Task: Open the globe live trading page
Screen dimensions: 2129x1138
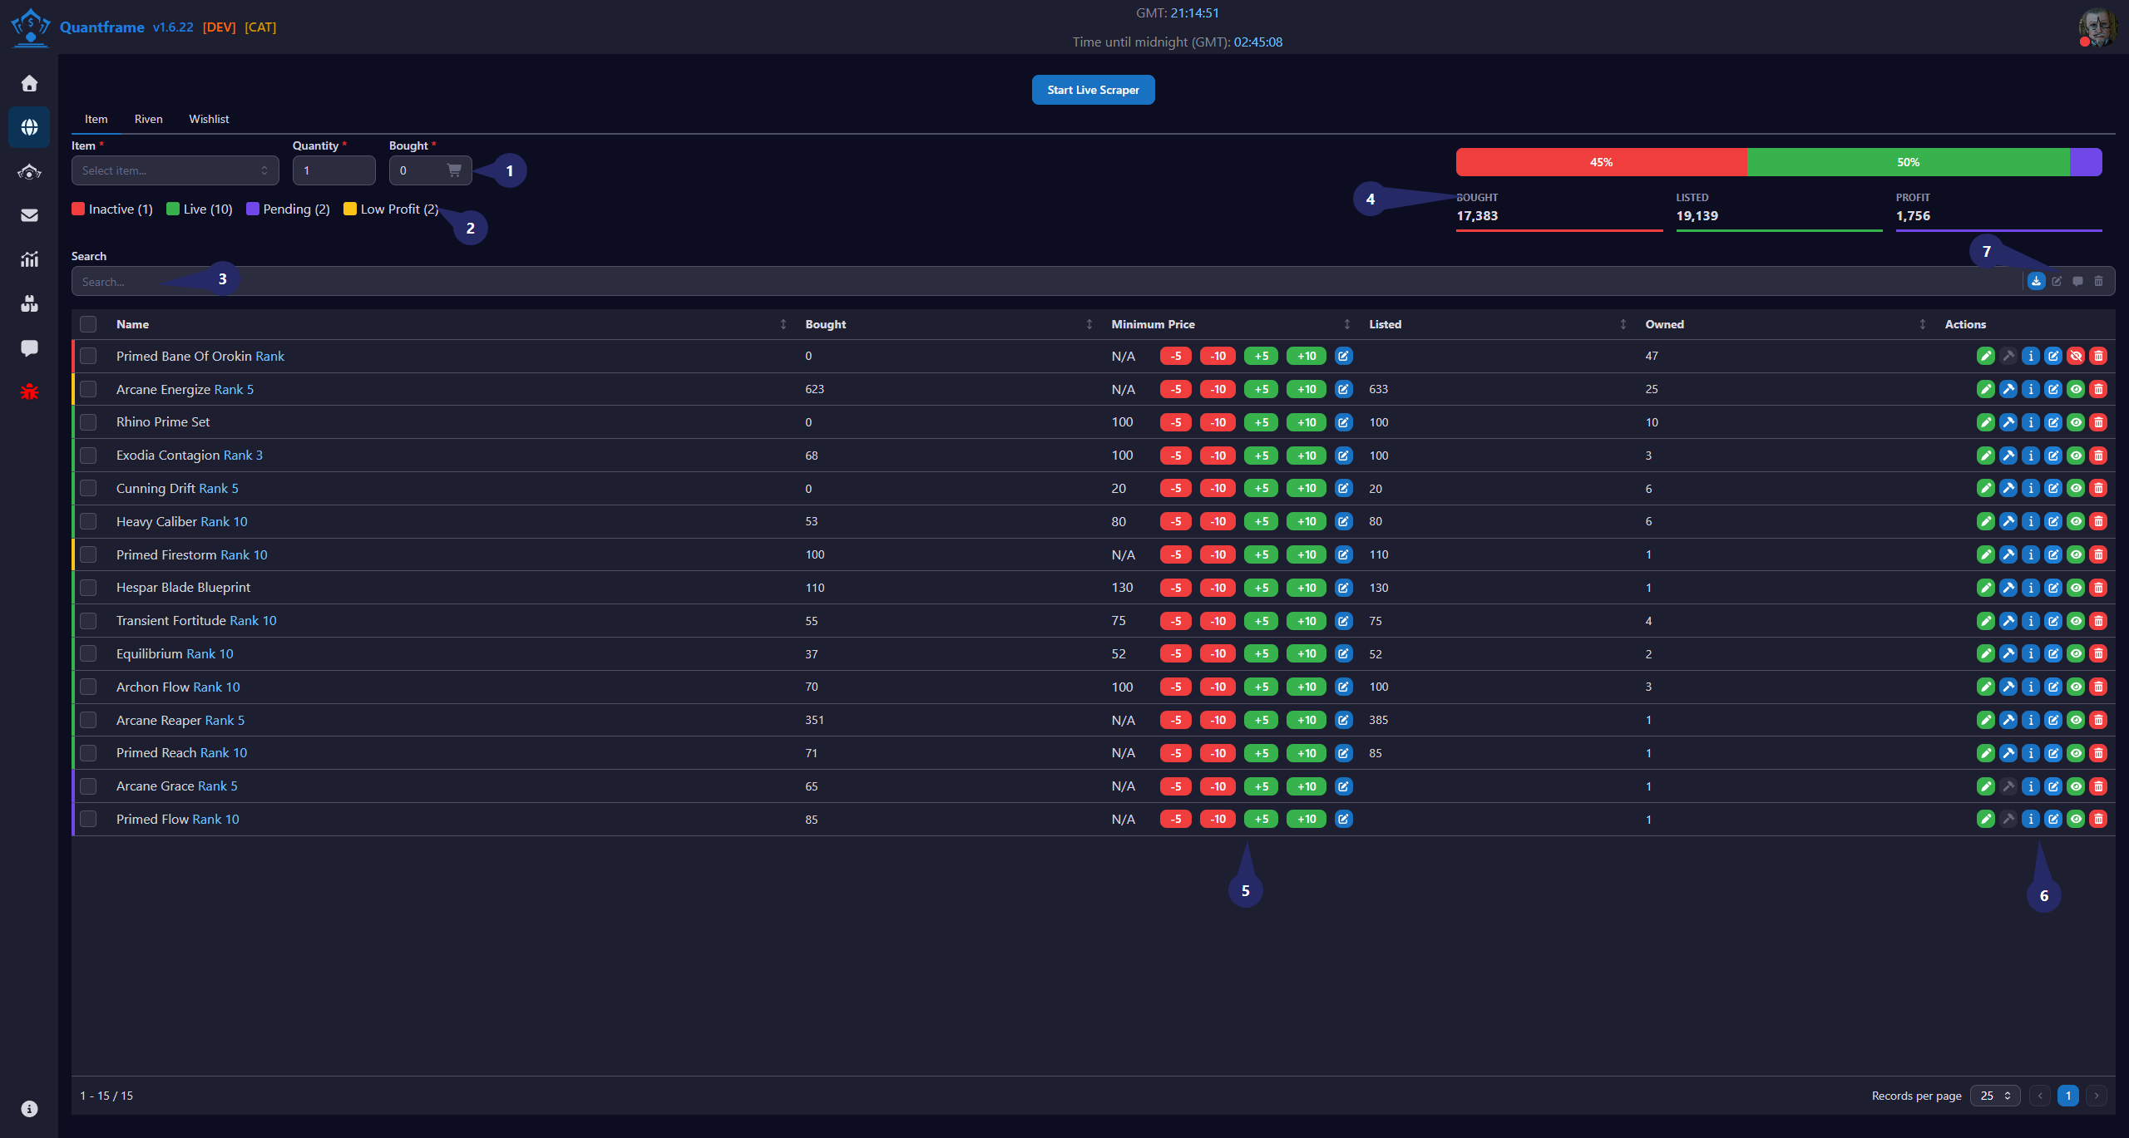Action: 29,127
